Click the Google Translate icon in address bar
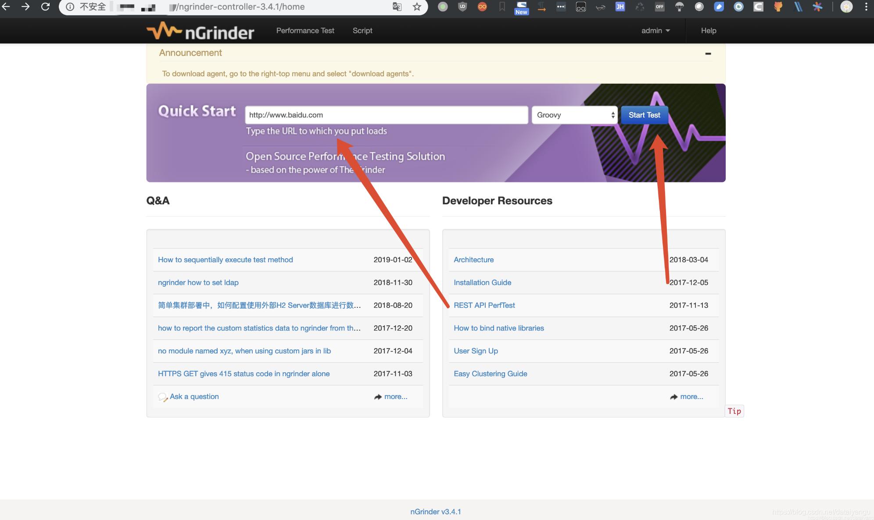Viewport: 874px width, 520px height. coord(397,7)
